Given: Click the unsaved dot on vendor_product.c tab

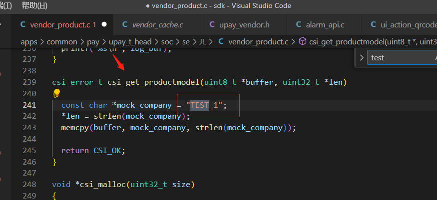Looking at the screenshot, I should click(104, 24).
